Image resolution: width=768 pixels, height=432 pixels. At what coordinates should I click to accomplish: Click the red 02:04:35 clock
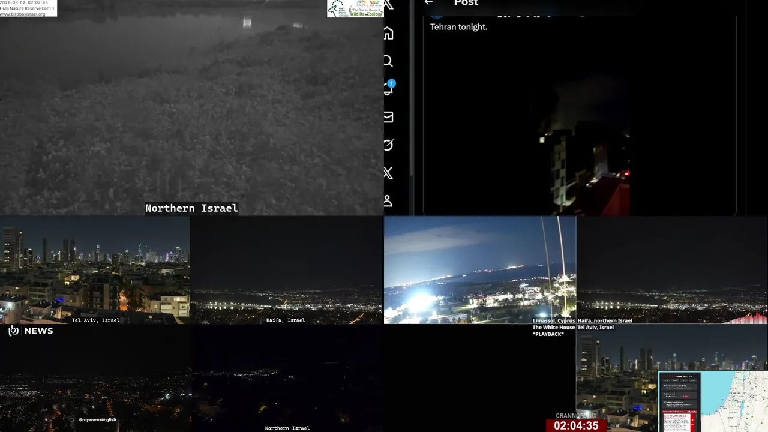[576, 425]
